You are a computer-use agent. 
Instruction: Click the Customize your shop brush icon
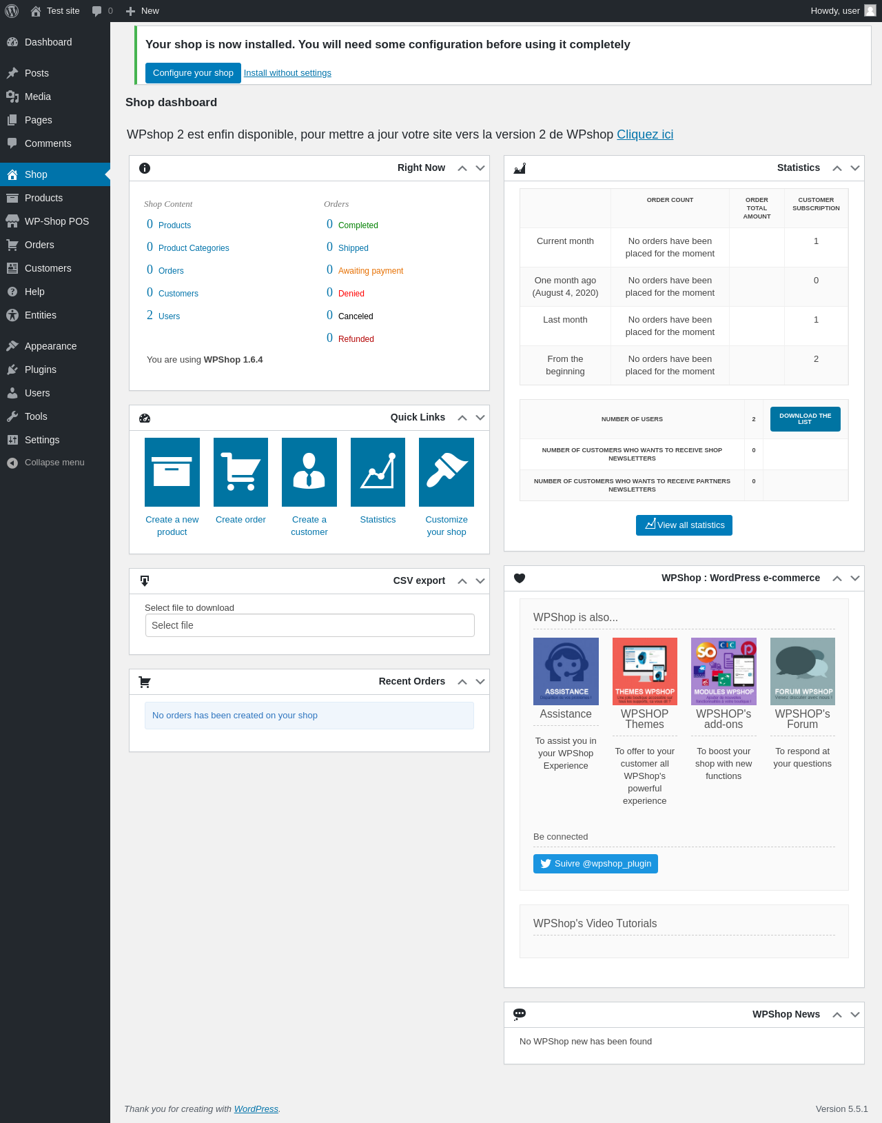447,472
